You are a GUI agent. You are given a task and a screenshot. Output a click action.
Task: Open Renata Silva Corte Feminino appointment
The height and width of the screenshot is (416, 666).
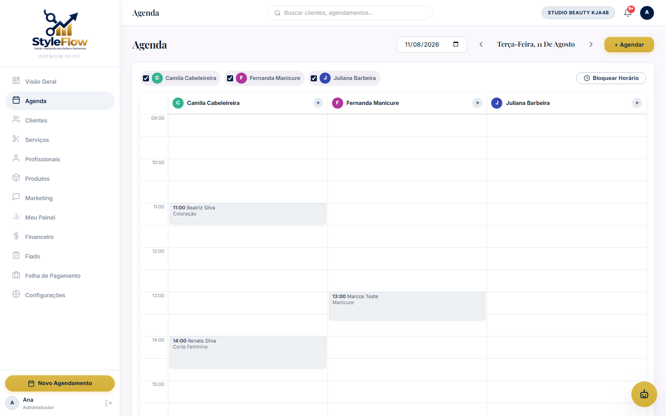click(x=248, y=352)
